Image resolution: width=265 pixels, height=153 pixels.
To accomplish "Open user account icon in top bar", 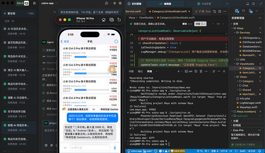I will pyautogui.click(x=120, y=3).
